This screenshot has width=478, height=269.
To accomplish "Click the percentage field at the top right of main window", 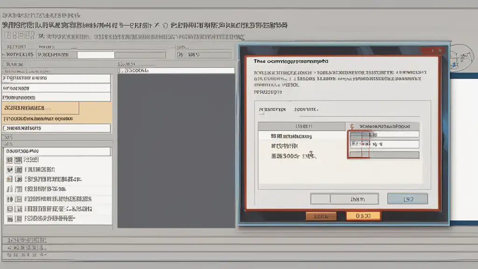I will [x=204, y=55].
